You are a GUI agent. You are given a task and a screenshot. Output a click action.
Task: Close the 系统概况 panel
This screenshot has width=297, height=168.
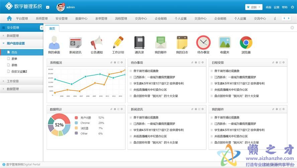point(122,62)
